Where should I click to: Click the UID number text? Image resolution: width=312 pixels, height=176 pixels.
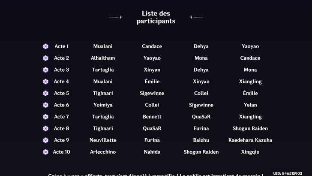pos(288,173)
